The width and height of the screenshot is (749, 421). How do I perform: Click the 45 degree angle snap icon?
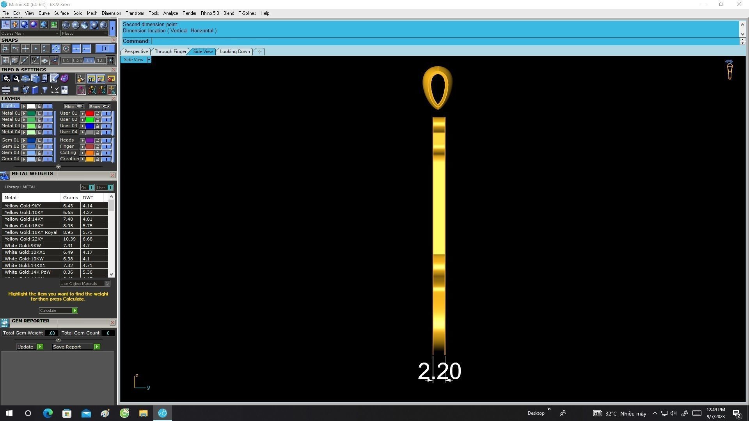pos(35,60)
